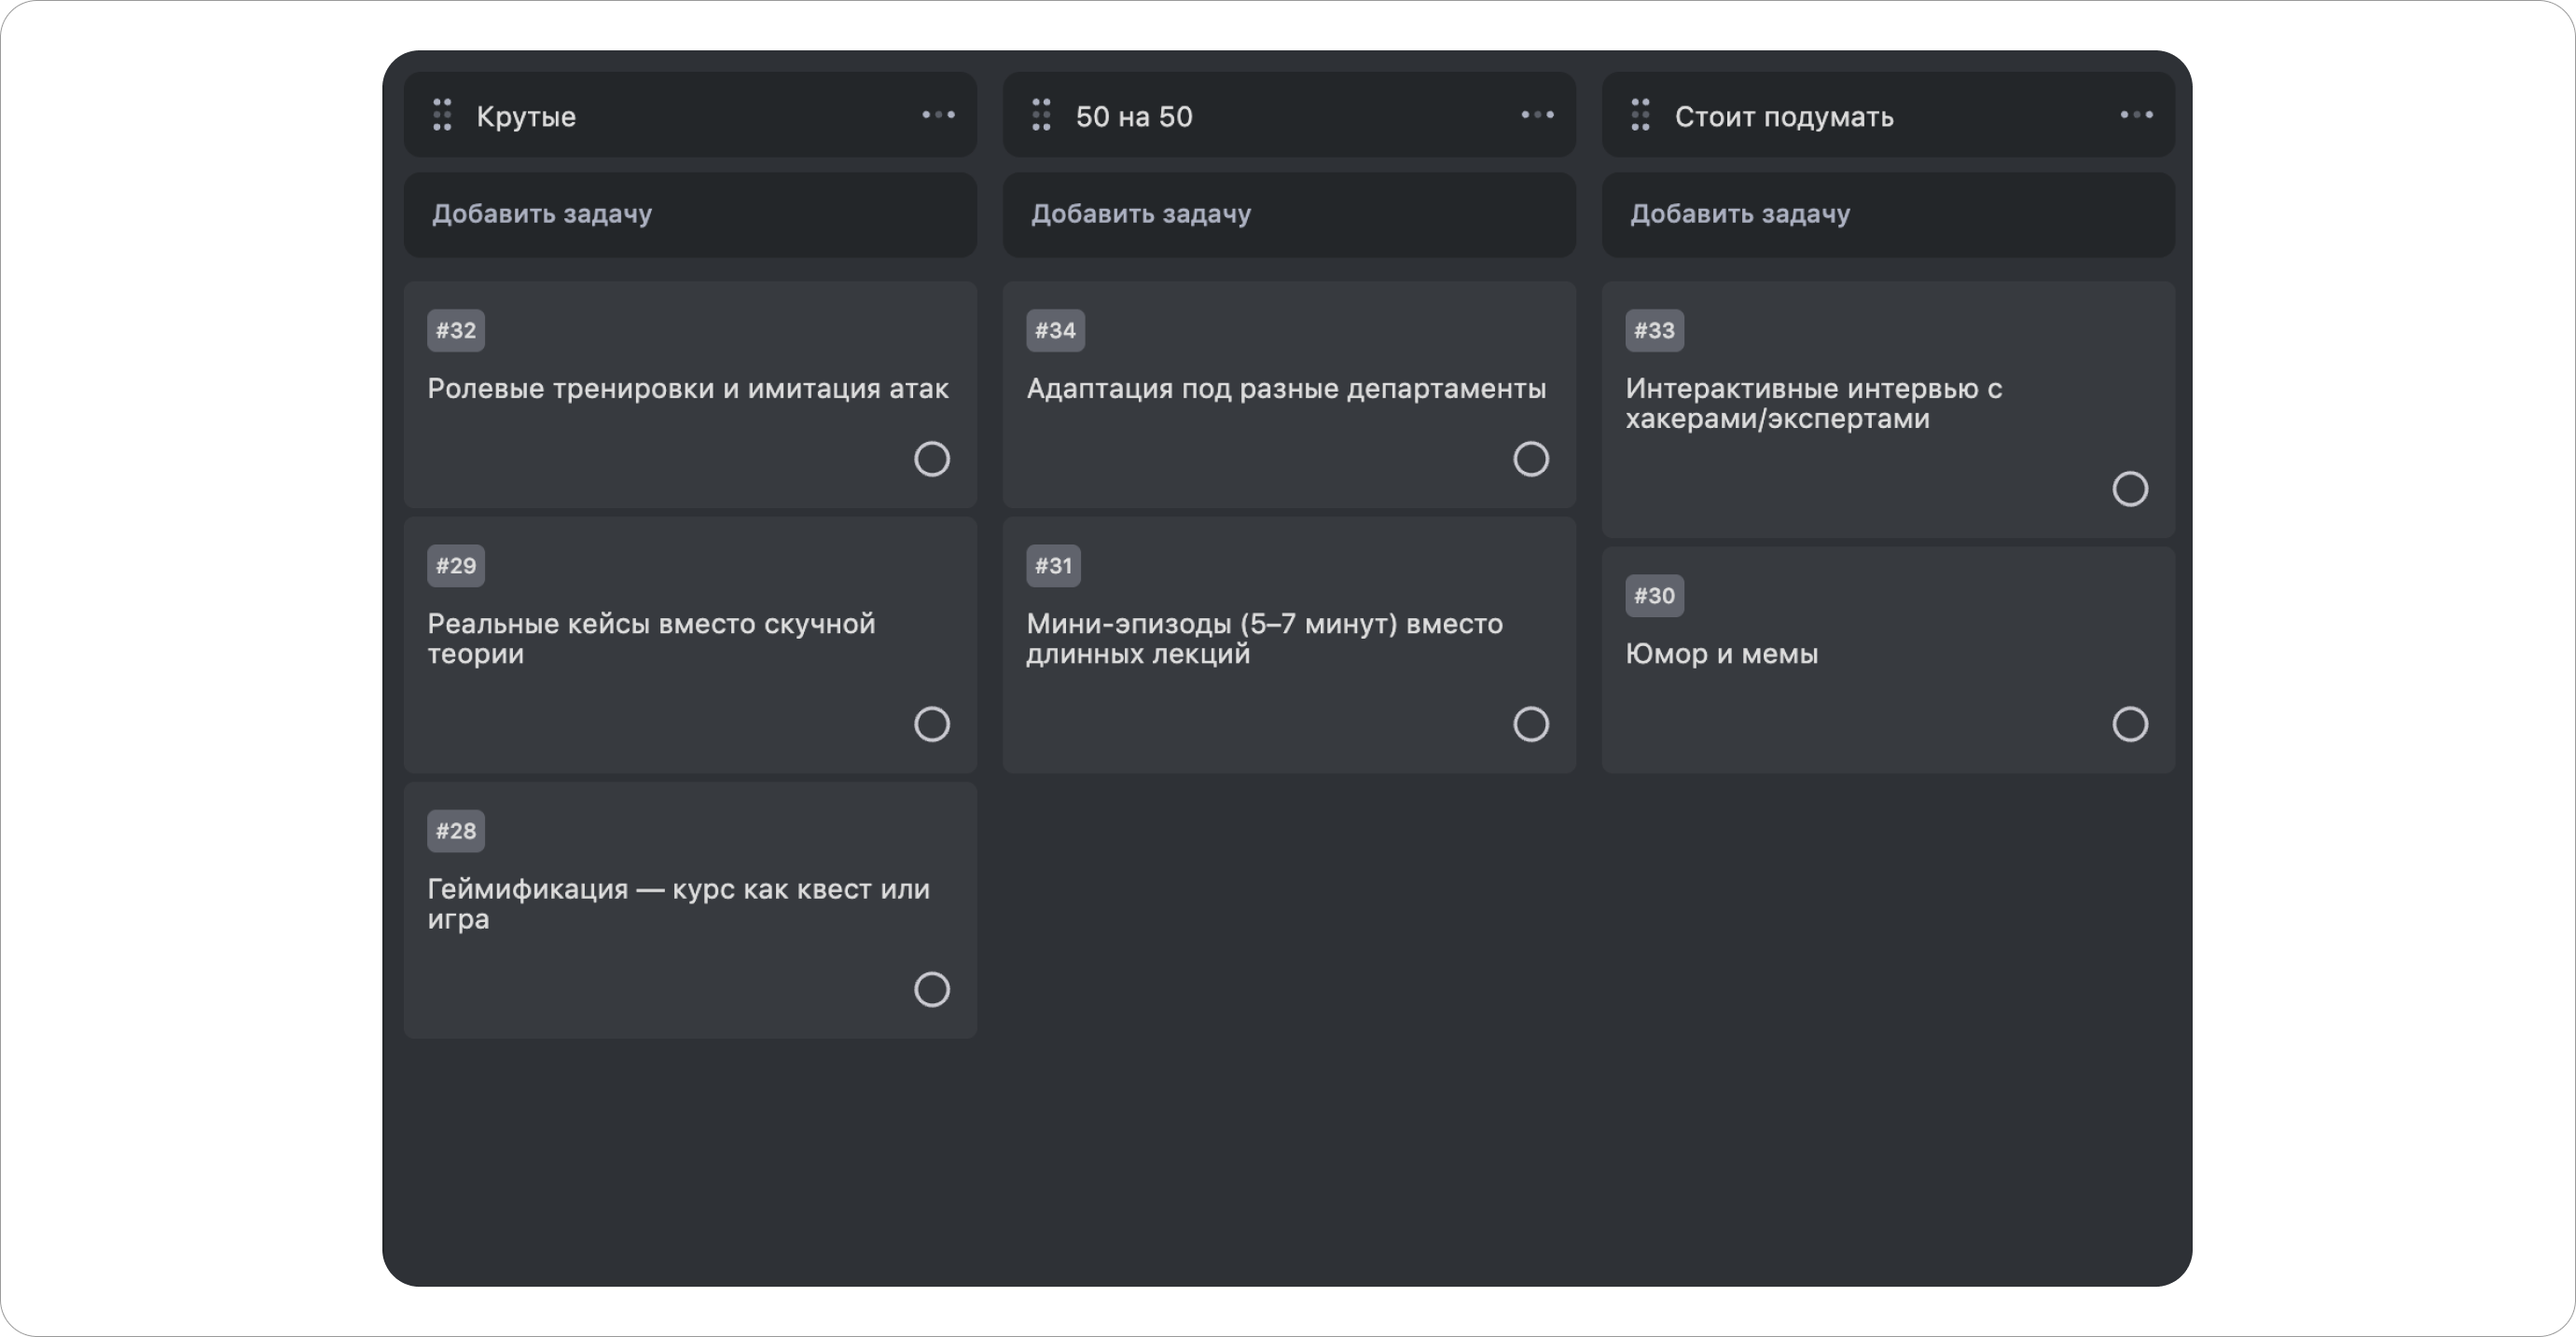Mark task #32 Ролевые тренировки as complete
This screenshot has width=2576, height=1337.
coord(931,459)
